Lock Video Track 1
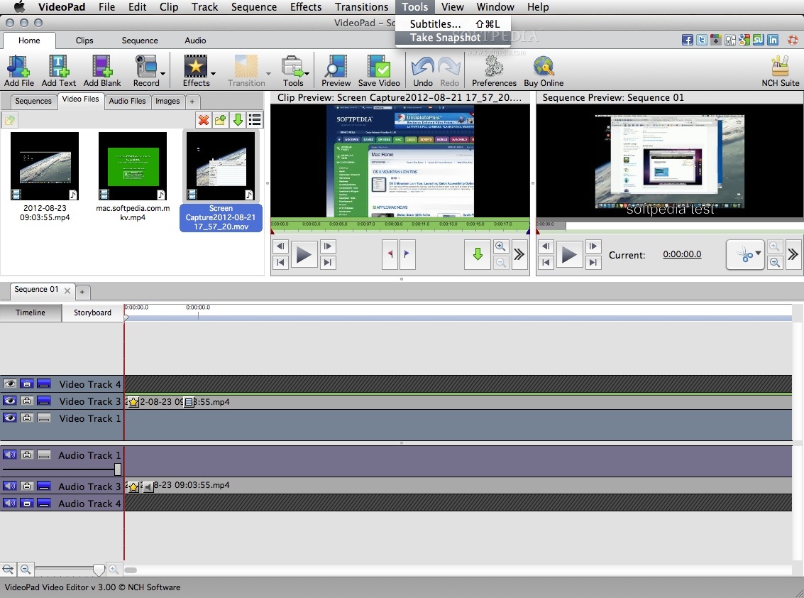This screenshot has height=598, width=804. [27, 418]
